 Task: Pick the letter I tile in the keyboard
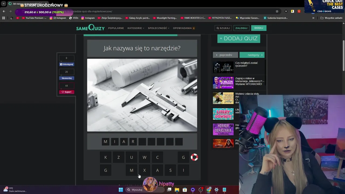tap(183, 170)
